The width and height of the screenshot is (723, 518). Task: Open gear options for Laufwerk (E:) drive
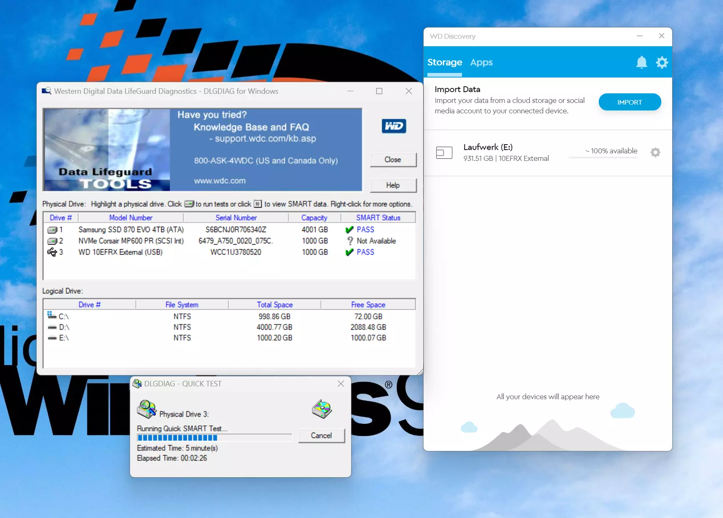655,152
